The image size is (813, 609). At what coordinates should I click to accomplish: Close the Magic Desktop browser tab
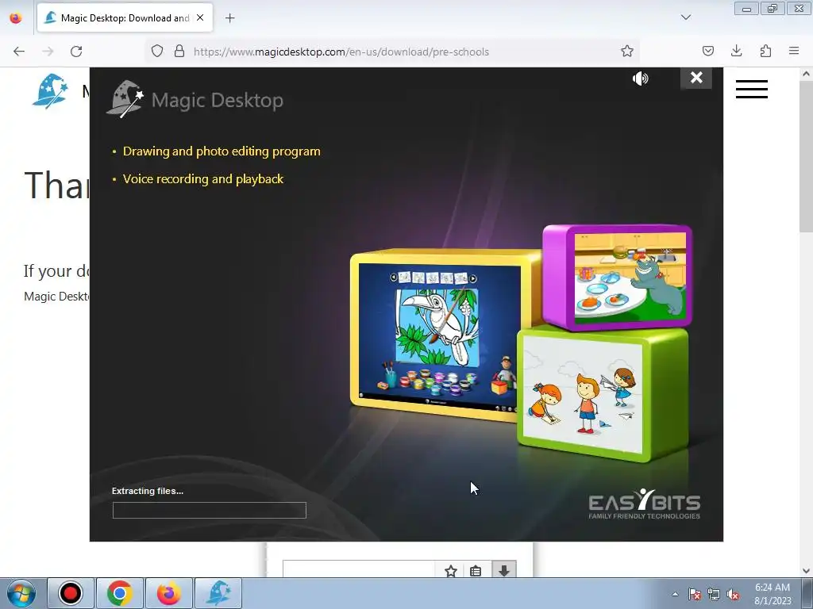pyautogui.click(x=200, y=17)
